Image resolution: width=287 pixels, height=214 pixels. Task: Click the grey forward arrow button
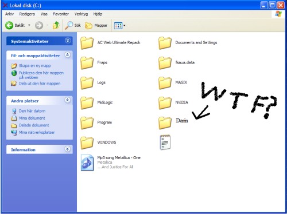click(x=39, y=25)
